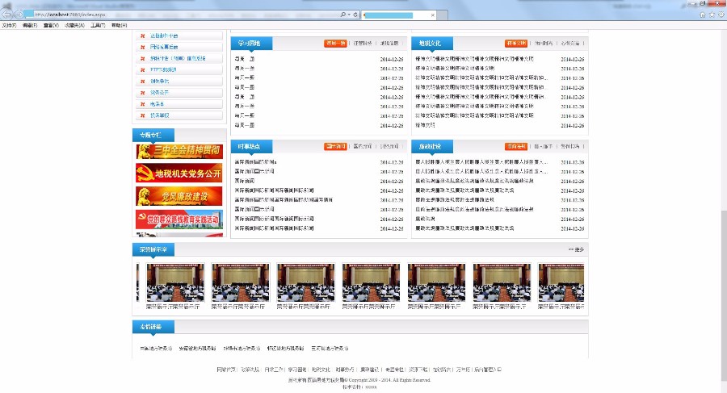Image resolution: width=727 pixels, height=393 pixels.
Task: Open the 编辑(E) menu
Action: click(30, 26)
